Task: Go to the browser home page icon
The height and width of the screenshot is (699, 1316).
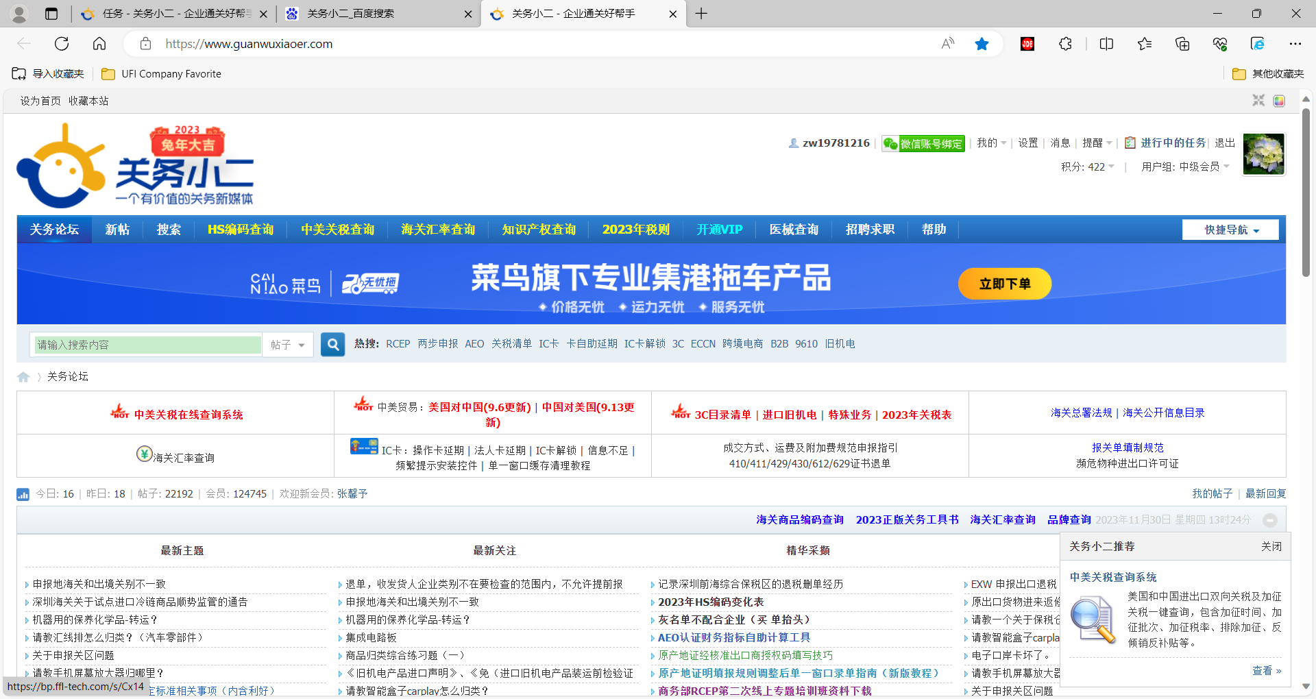Action: pyautogui.click(x=99, y=44)
